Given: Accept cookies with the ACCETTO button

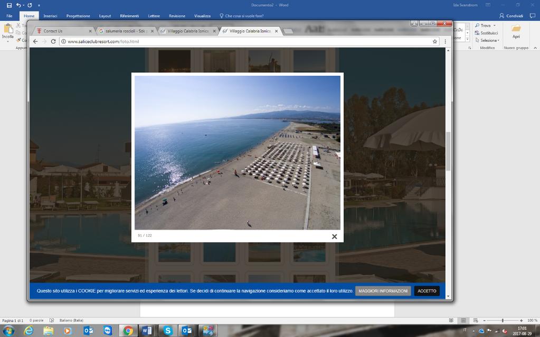Looking at the screenshot, I should (x=427, y=291).
